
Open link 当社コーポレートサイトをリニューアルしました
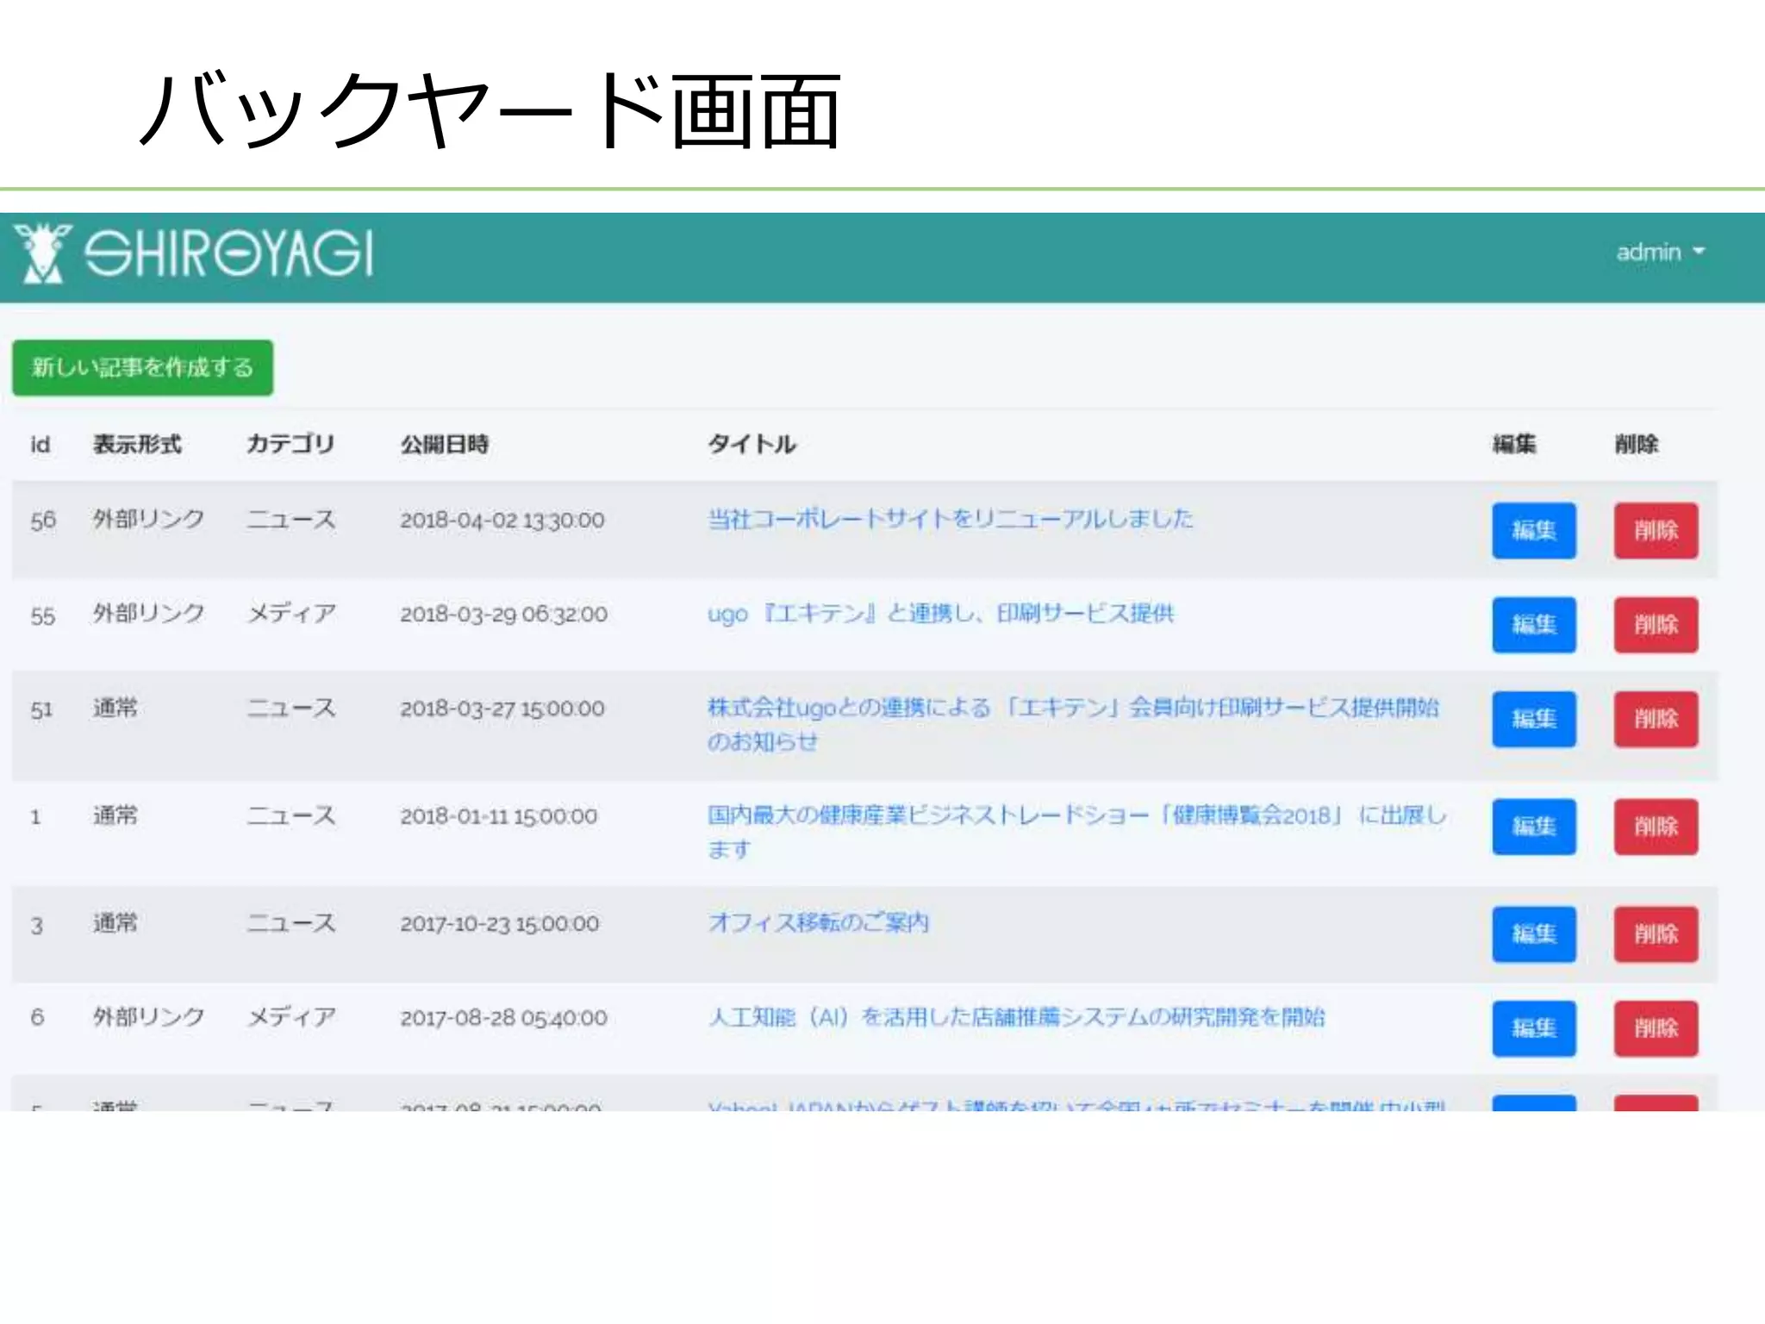[950, 519]
